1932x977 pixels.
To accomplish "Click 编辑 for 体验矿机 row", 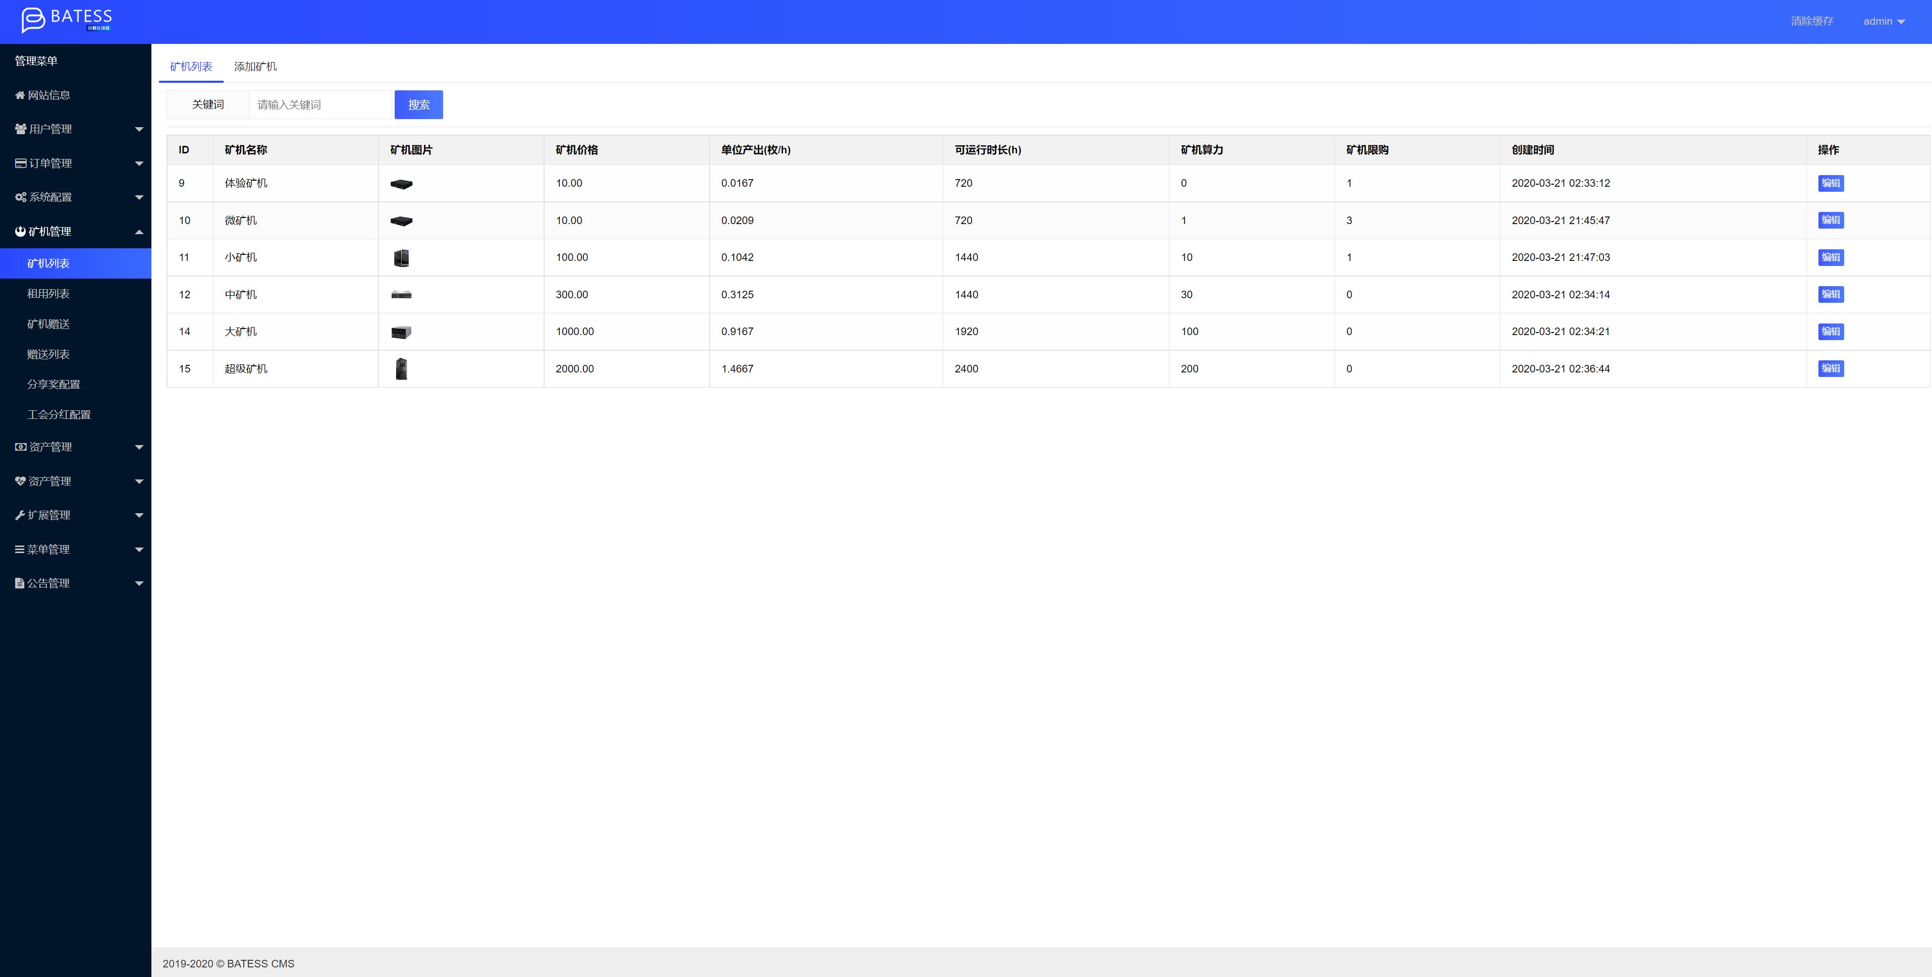I will click(x=1830, y=183).
